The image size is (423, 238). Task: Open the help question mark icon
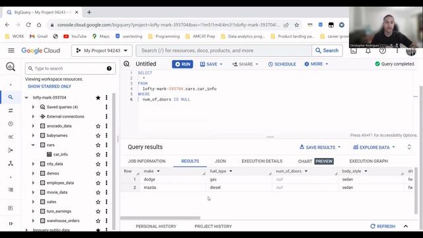[383, 51]
